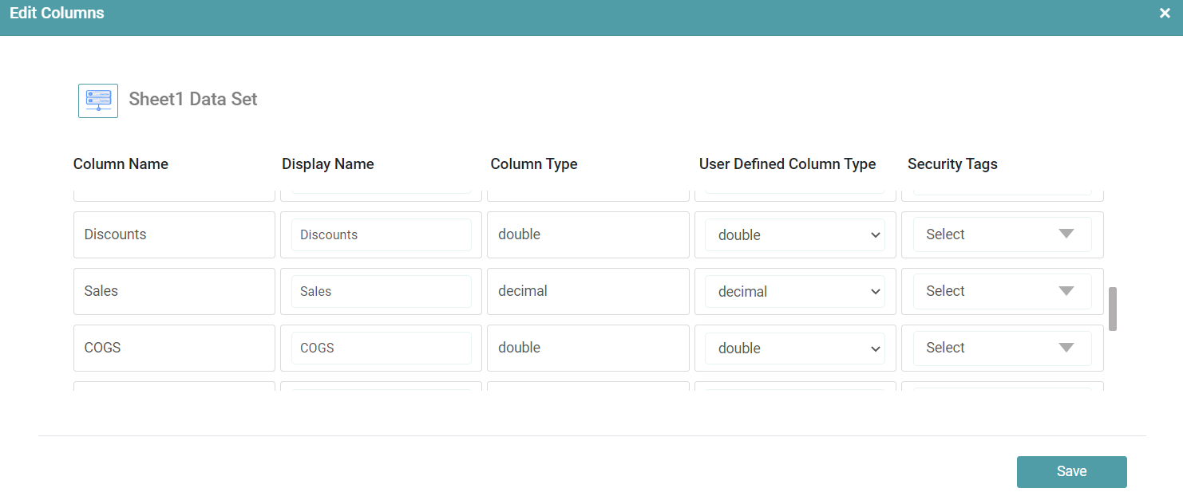
Task: Edit the Sales display name field
Action: (381, 292)
